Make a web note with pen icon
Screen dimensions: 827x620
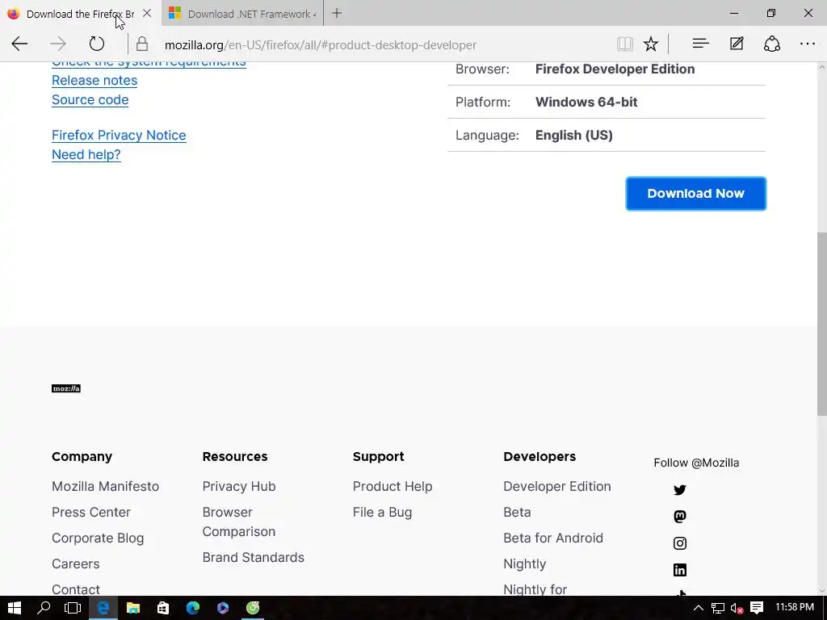point(737,44)
